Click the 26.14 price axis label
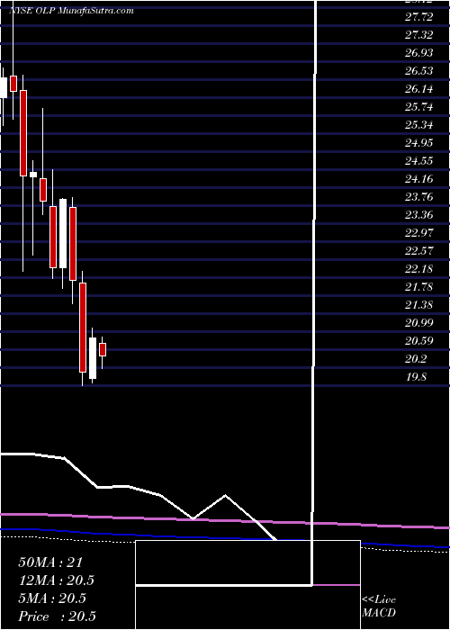Screen dimensions: 450x630 [x=419, y=89]
